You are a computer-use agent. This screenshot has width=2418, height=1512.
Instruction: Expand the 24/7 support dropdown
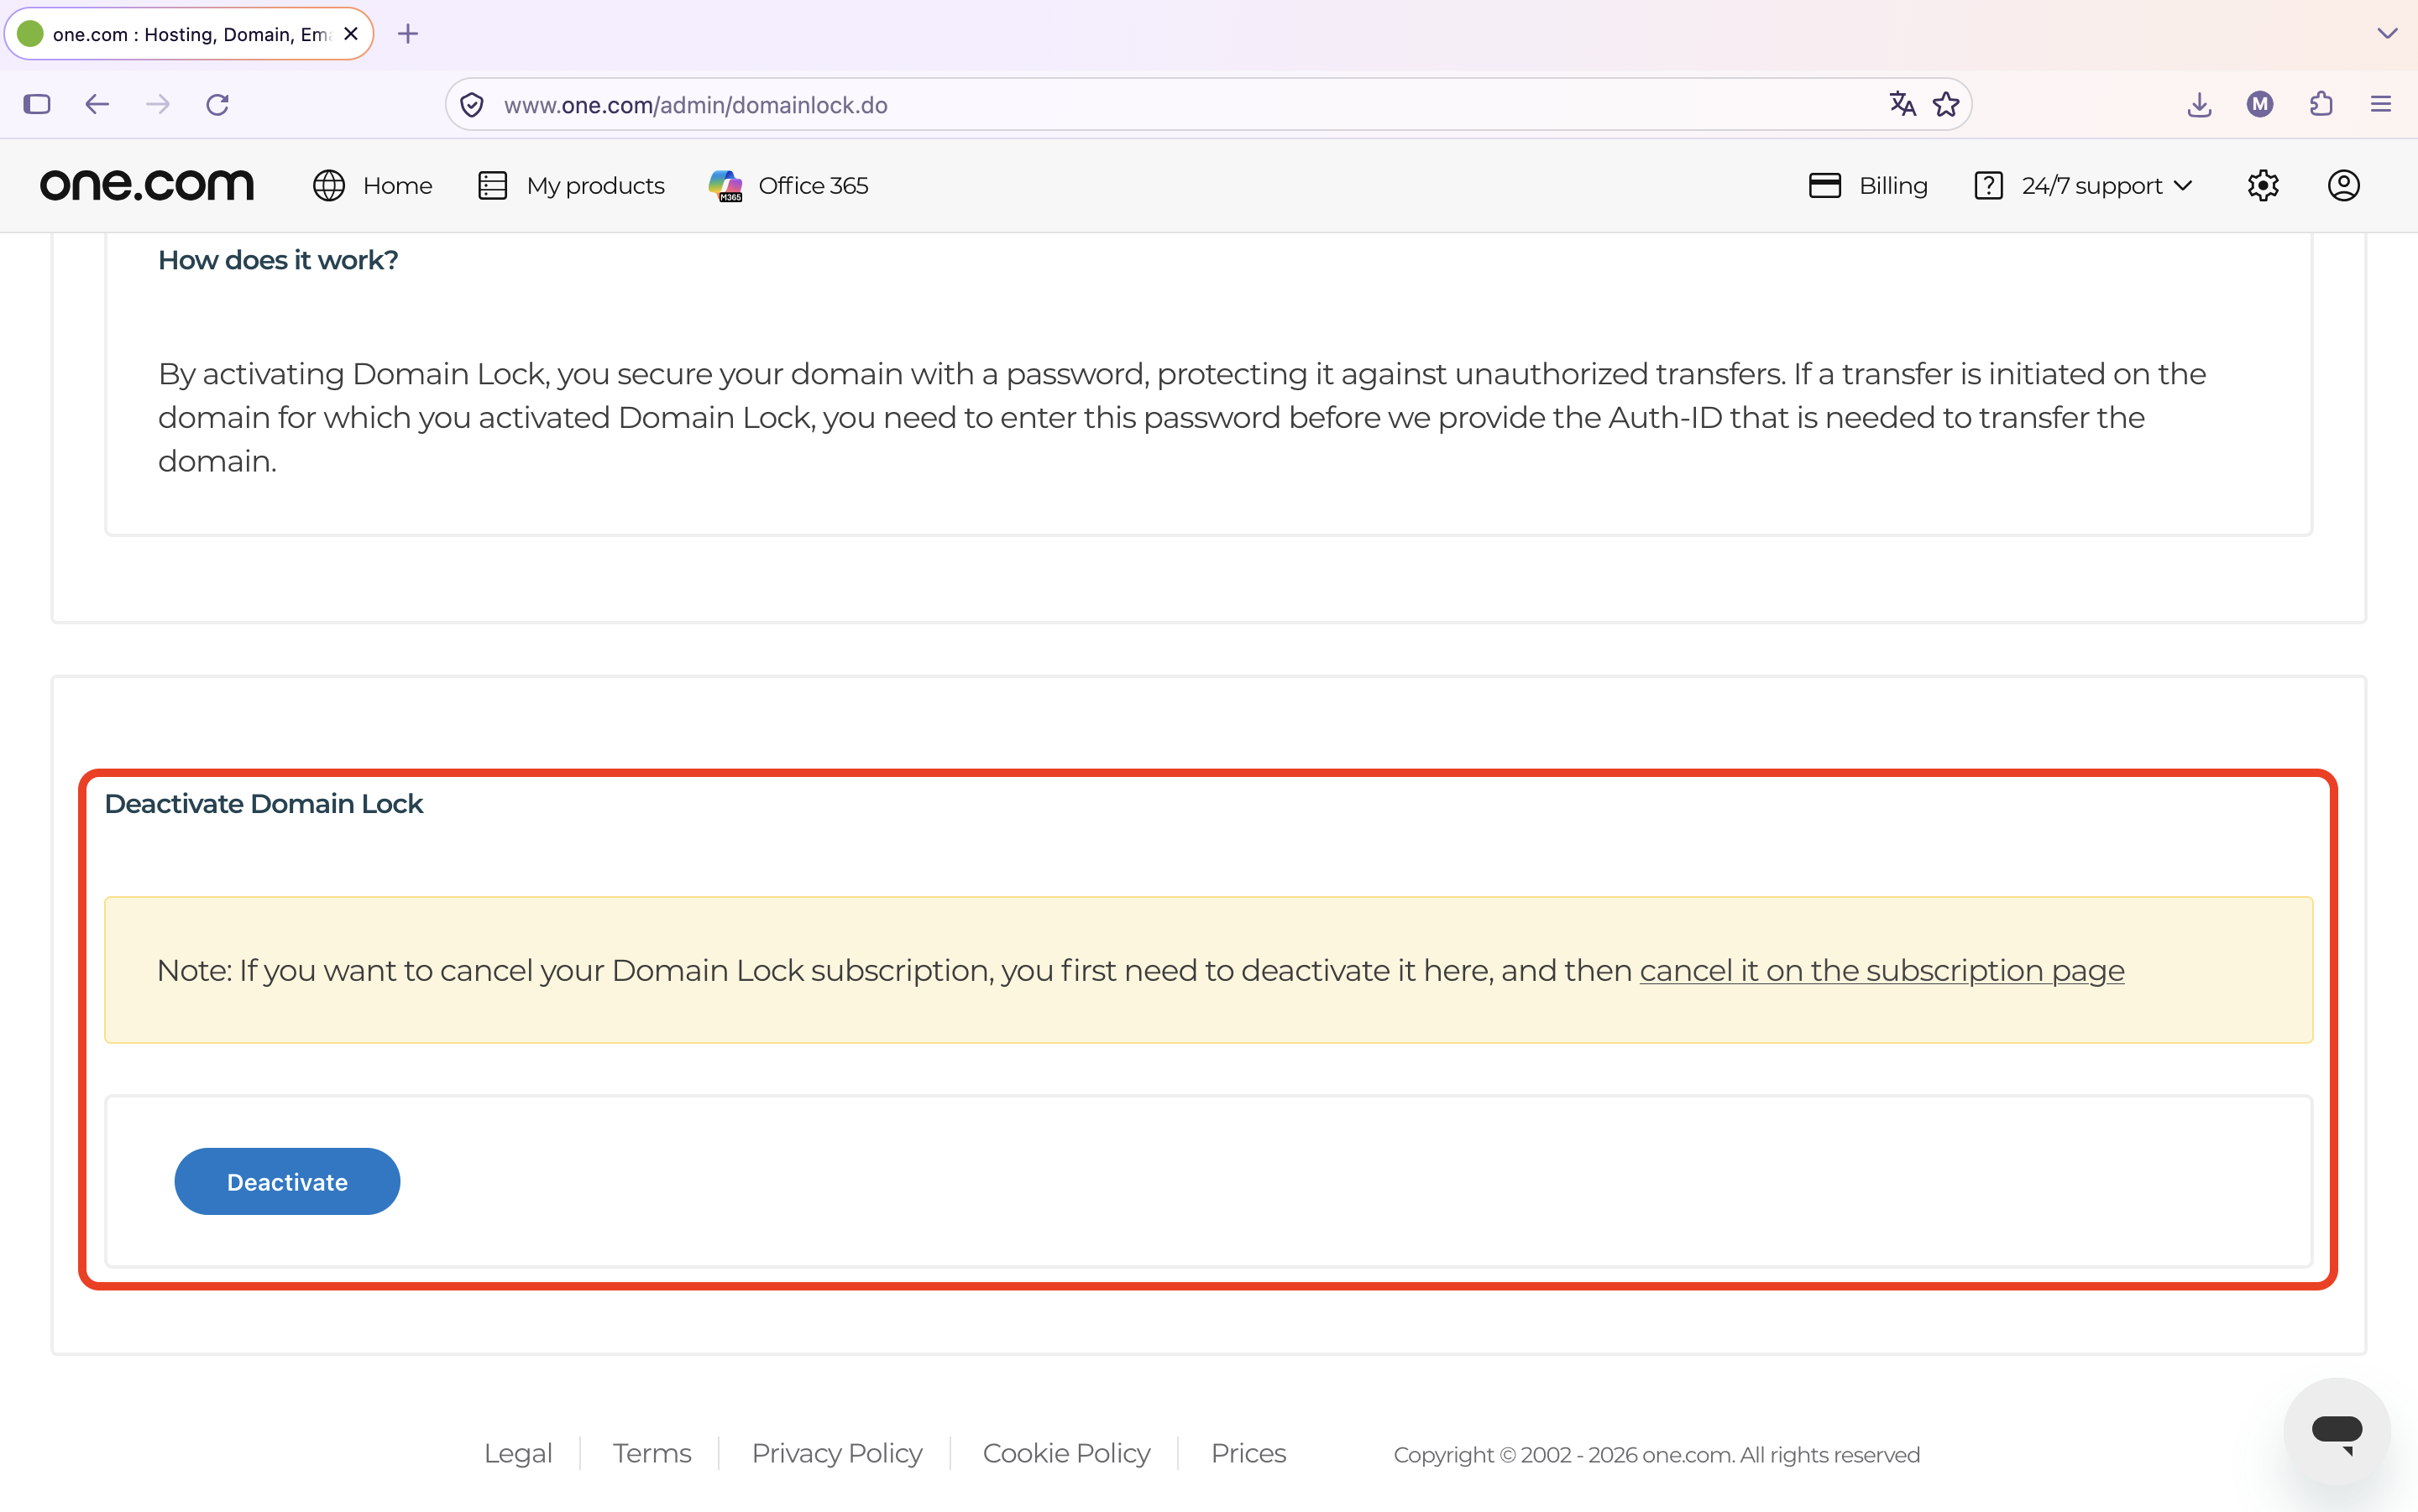click(2084, 186)
